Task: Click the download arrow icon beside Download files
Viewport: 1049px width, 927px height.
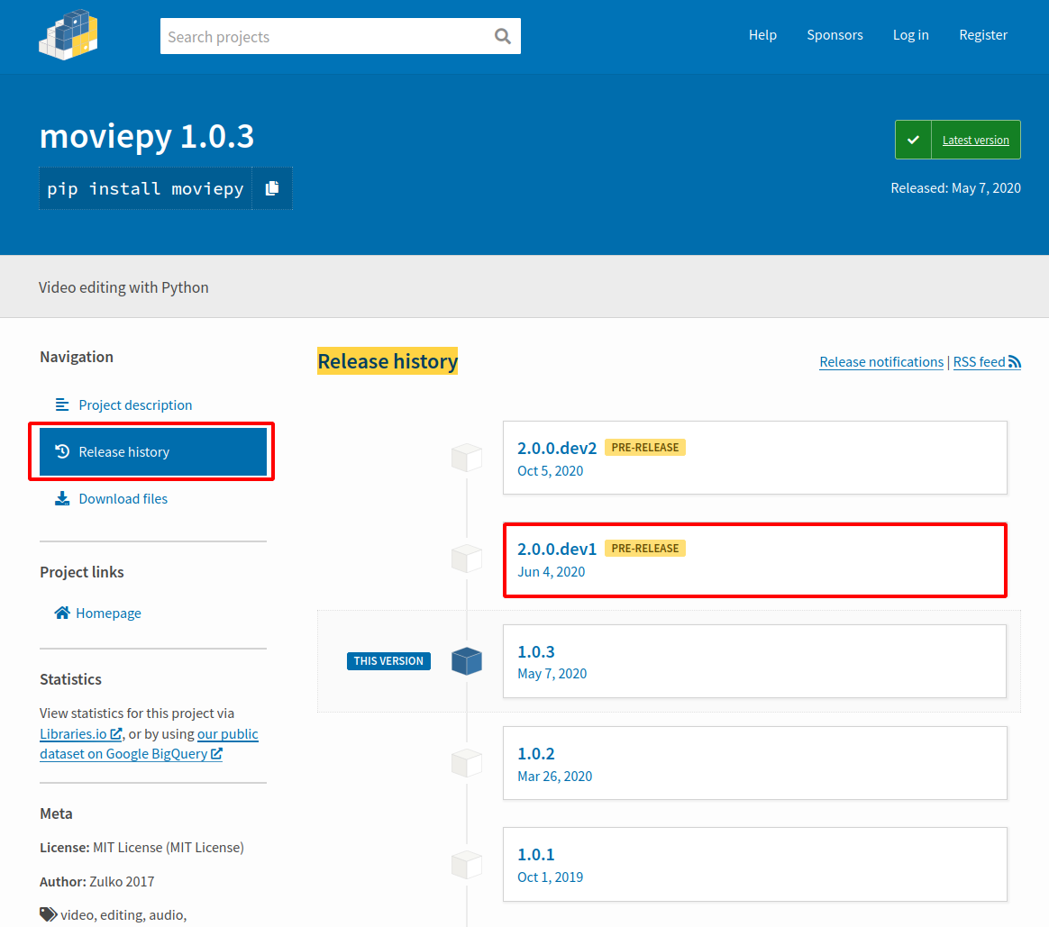Action: click(x=61, y=498)
